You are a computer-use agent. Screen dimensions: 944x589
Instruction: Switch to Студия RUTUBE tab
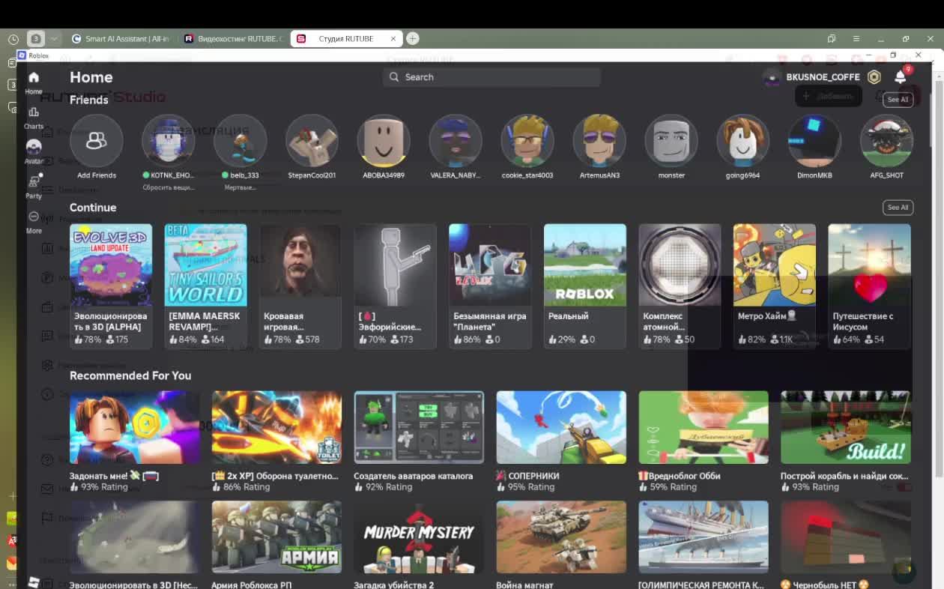click(345, 39)
